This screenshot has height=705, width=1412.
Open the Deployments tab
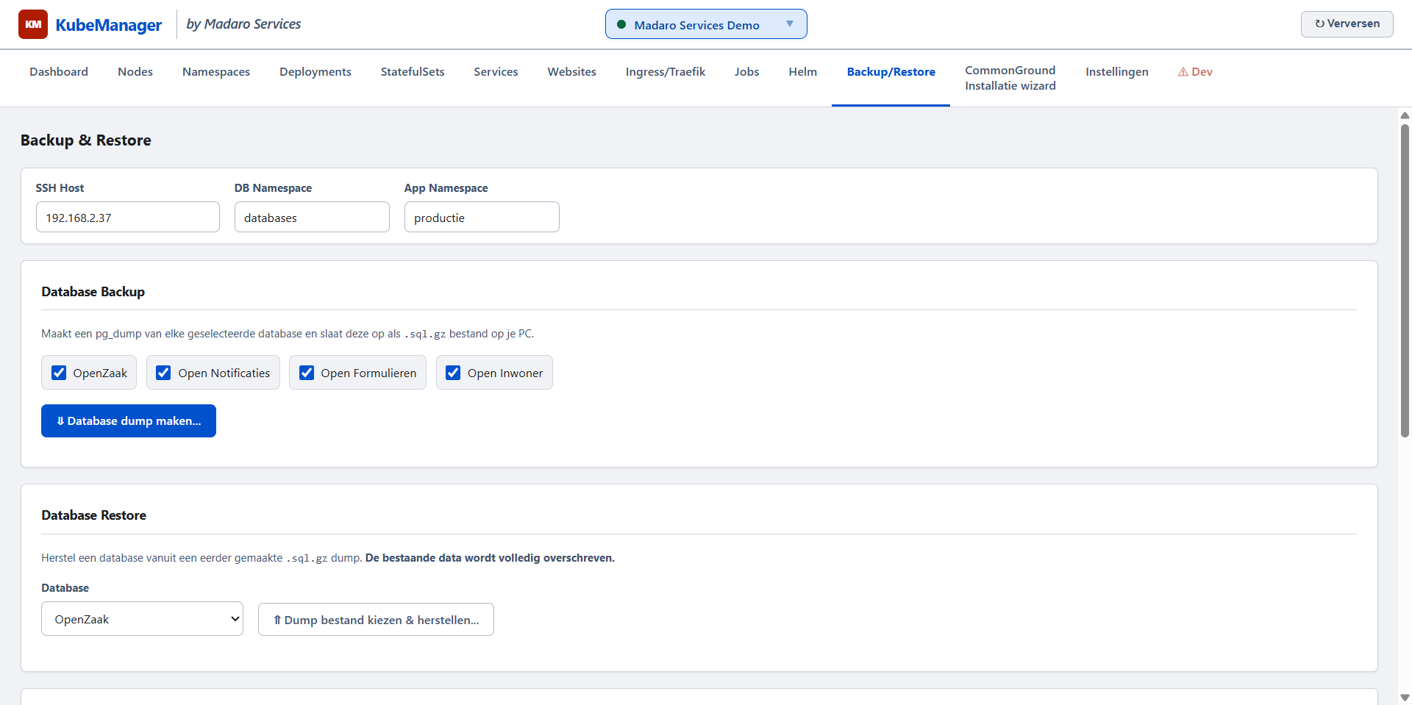315,71
